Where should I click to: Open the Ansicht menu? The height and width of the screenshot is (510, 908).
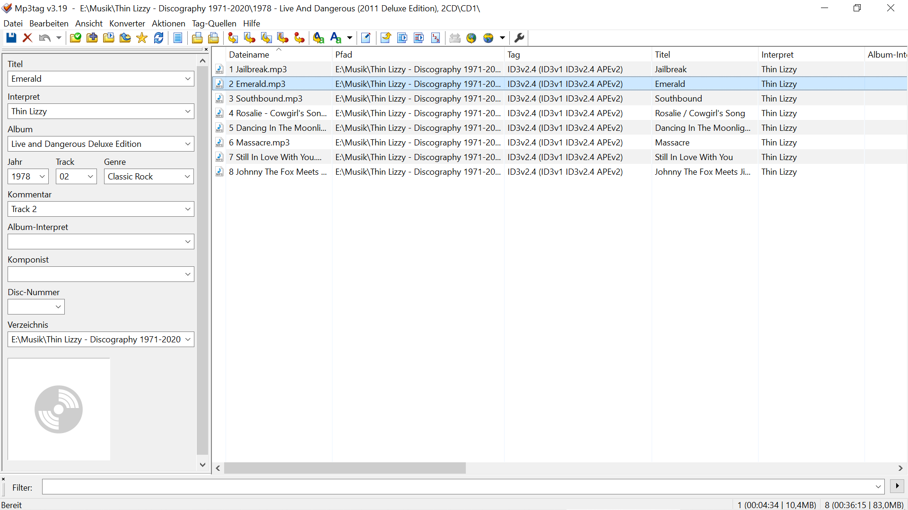pyautogui.click(x=89, y=24)
